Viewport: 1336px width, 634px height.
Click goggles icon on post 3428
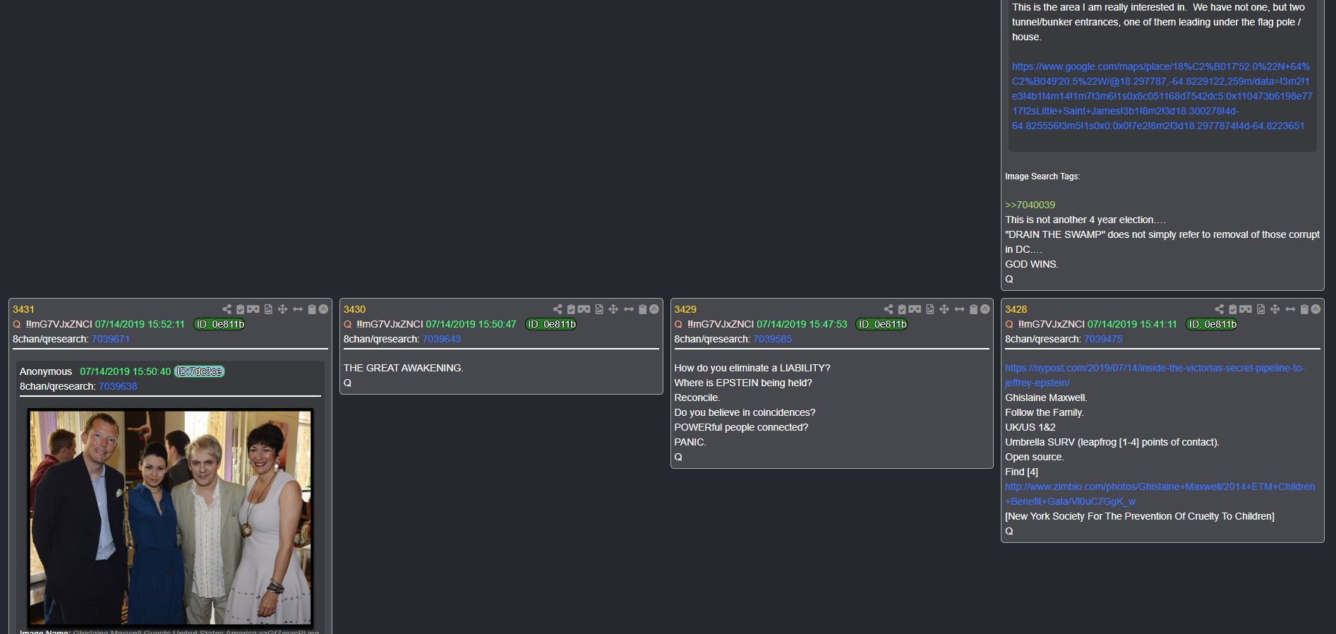pos(1246,309)
